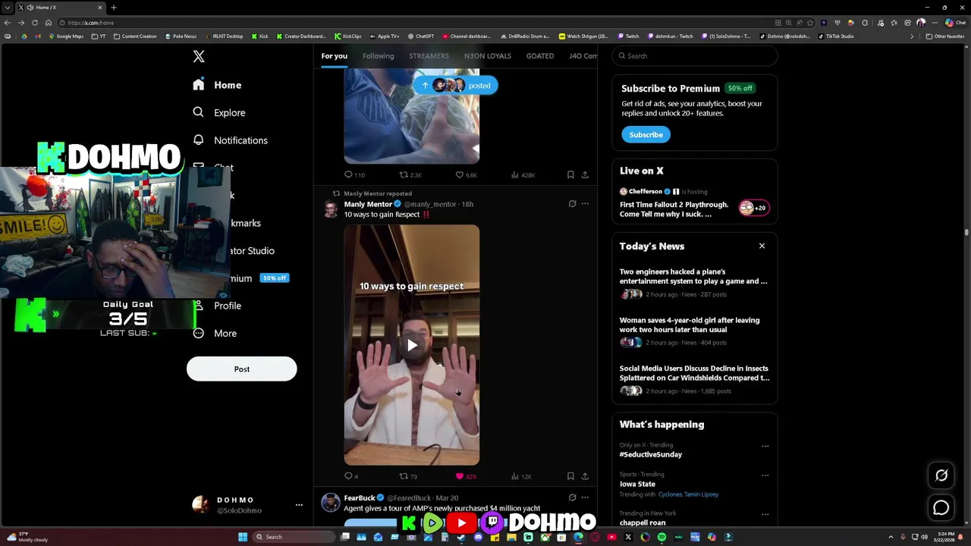Share the Manly Mentor post

(585, 476)
